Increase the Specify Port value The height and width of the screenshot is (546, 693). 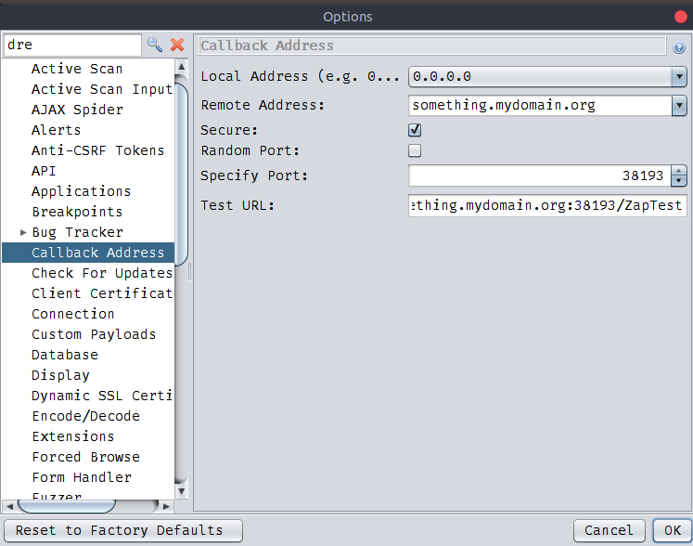[x=678, y=171]
